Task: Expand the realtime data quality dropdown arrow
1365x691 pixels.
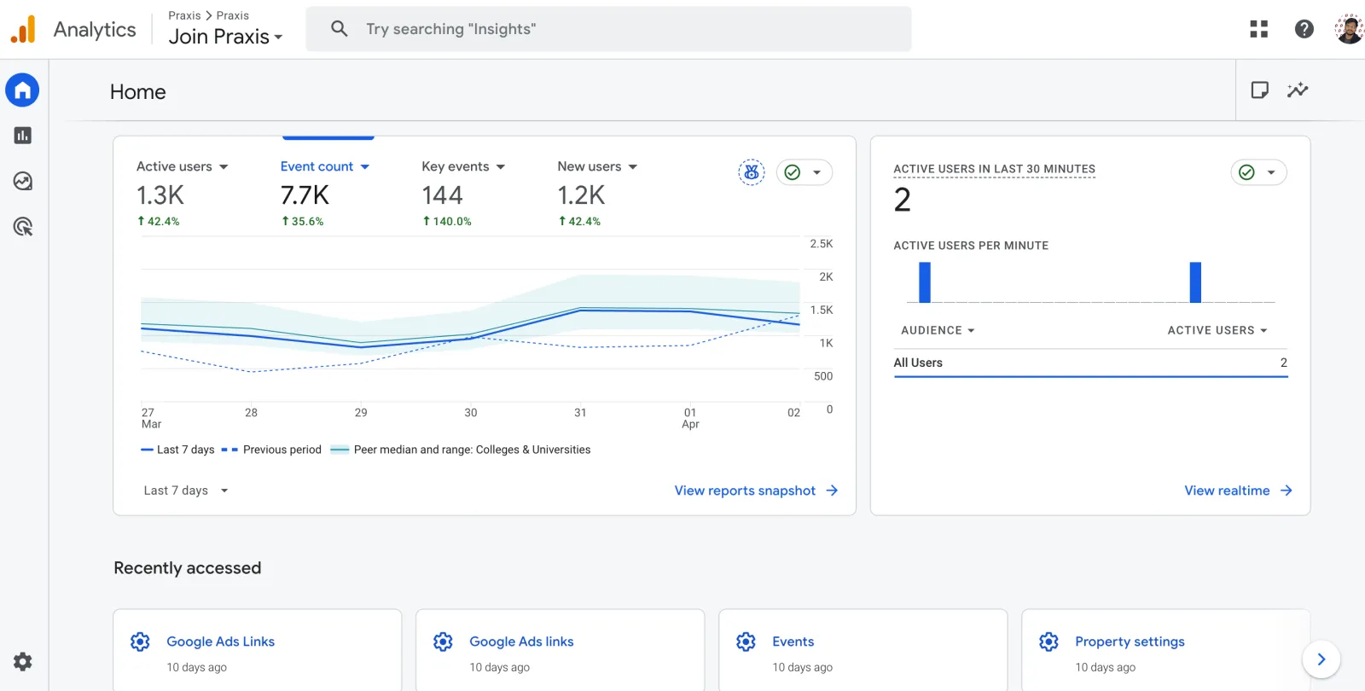Action: 1270,172
